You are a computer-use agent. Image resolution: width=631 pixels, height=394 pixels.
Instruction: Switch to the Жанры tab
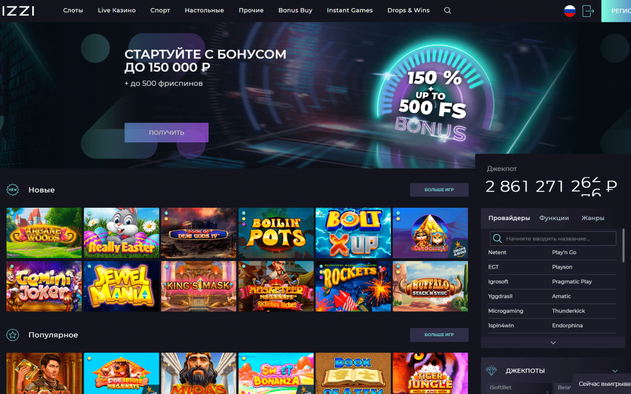593,218
